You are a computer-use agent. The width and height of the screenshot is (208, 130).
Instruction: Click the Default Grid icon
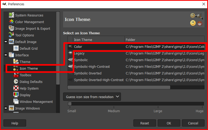16,48
